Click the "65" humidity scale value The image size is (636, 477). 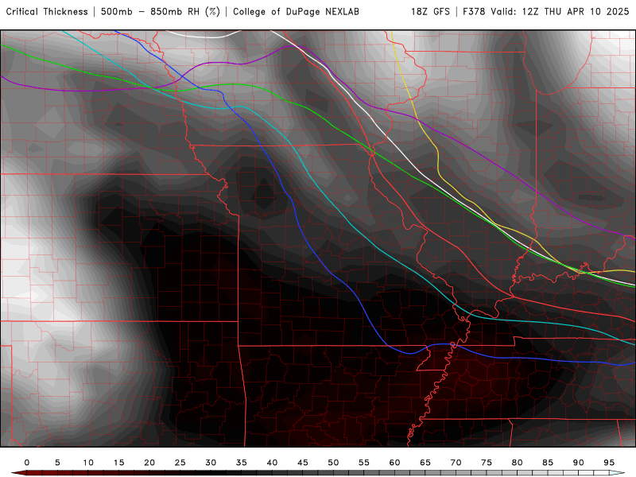(425, 463)
